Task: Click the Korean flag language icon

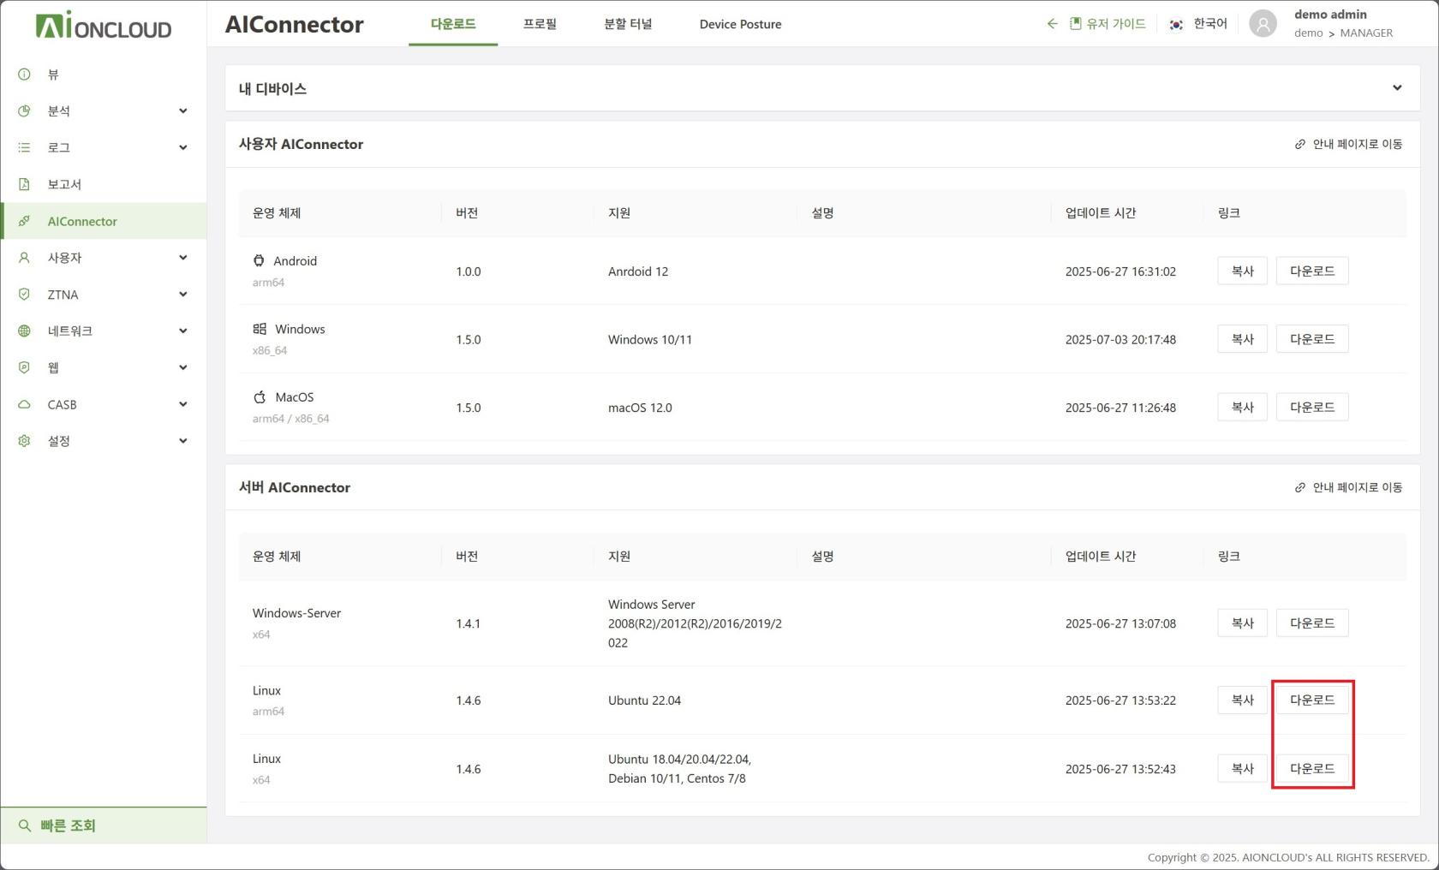Action: [1176, 25]
